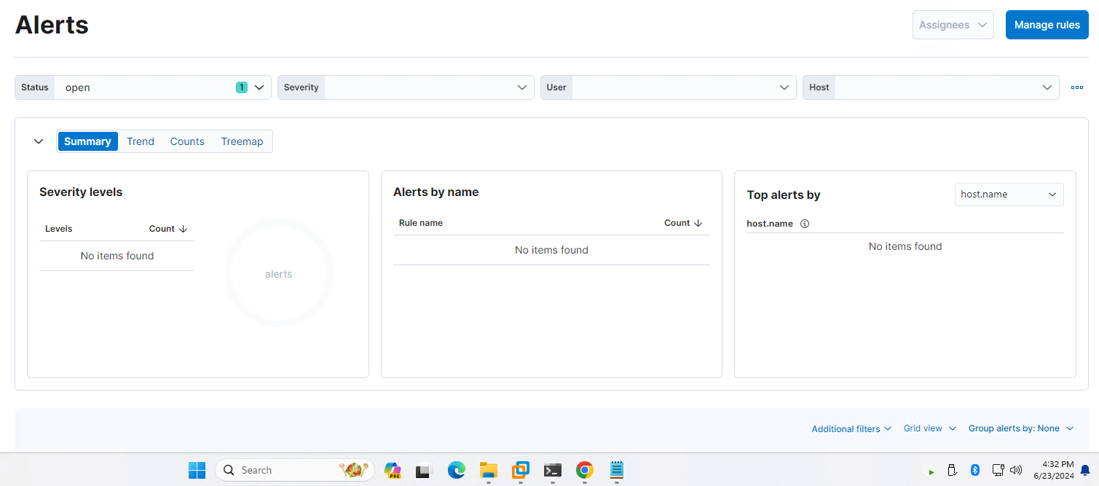
Task: Open the notifications bell icon
Action: click(1085, 470)
